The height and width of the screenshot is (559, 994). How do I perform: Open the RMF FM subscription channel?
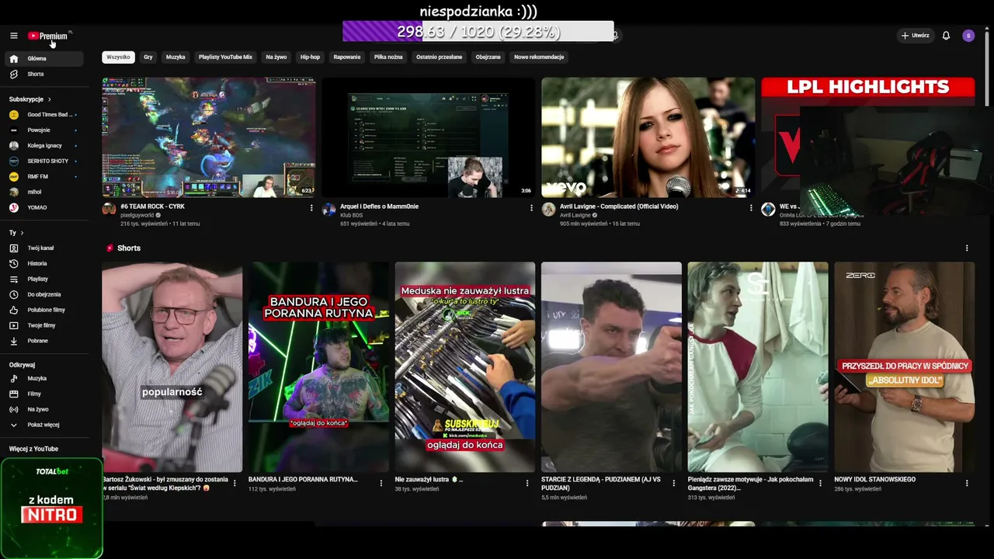pos(44,176)
